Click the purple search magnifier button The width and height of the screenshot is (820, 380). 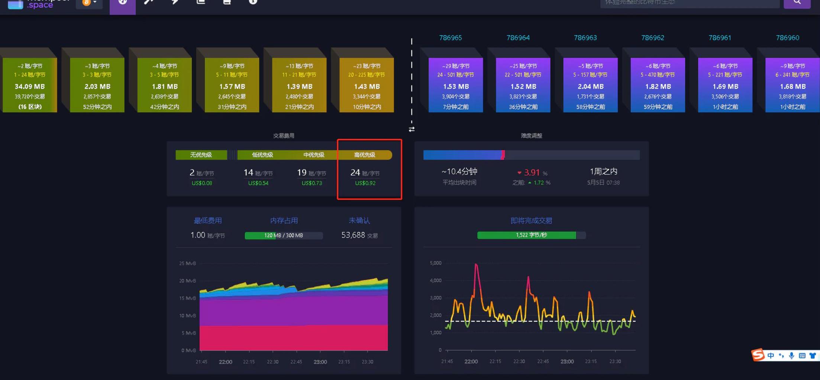[797, 2]
